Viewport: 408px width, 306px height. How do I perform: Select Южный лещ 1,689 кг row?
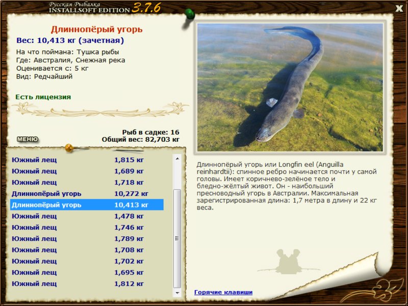[87, 171]
